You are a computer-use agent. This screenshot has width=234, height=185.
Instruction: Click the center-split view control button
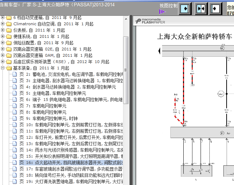tap(201, 9)
